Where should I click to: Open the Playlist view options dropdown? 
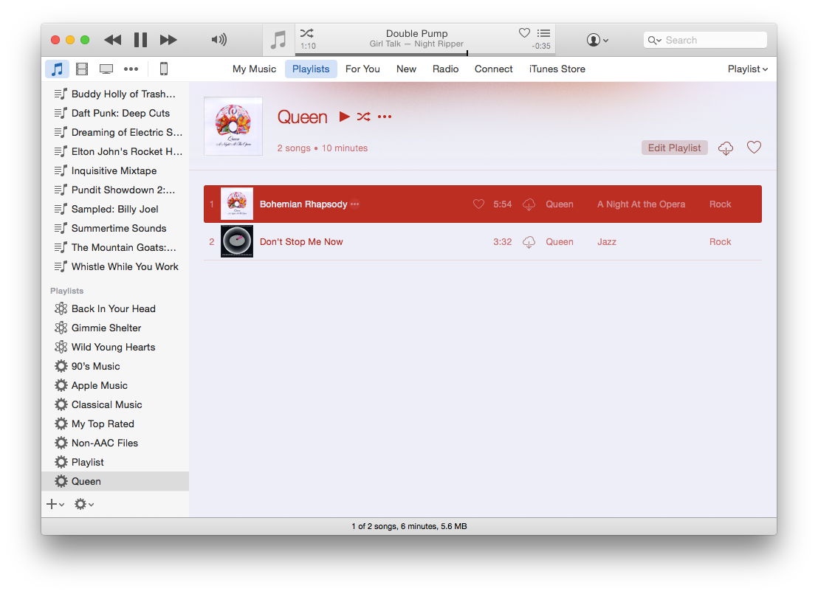[x=747, y=69]
